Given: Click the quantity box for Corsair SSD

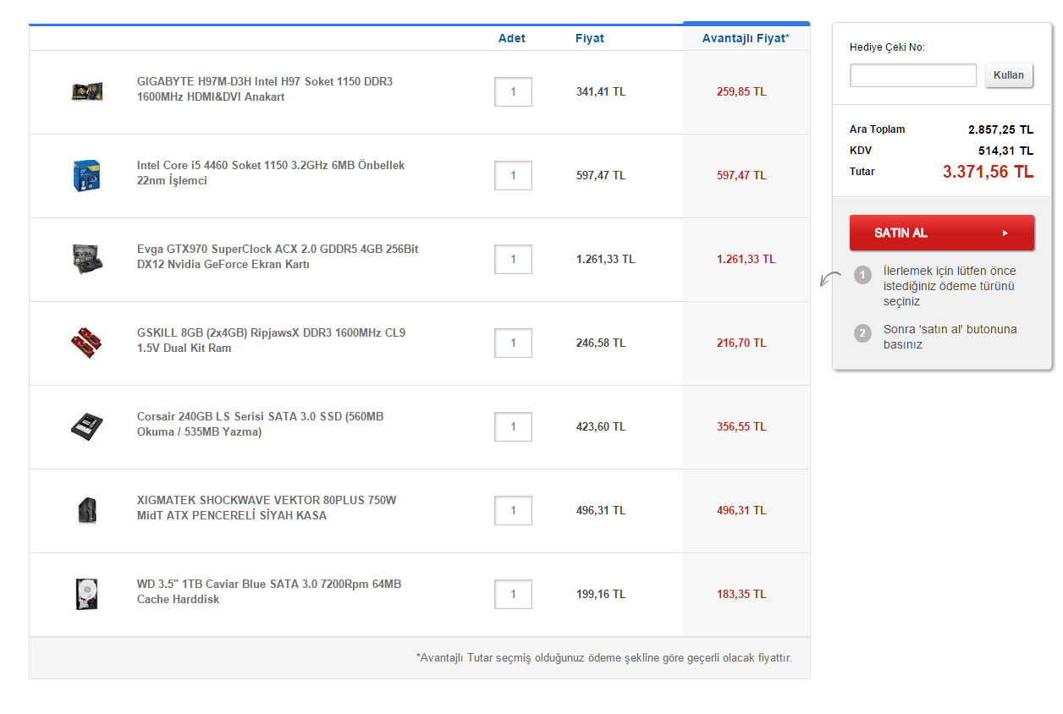Looking at the screenshot, I should pos(513,426).
